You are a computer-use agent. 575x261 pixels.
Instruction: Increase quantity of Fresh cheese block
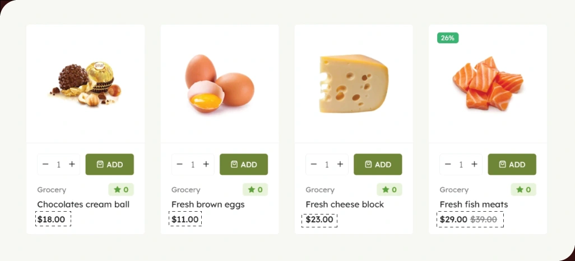click(x=340, y=164)
